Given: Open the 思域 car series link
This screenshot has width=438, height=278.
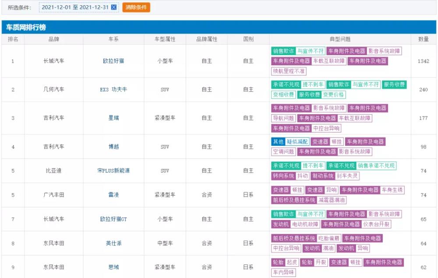Looking at the screenshot, I should point(113,267).
